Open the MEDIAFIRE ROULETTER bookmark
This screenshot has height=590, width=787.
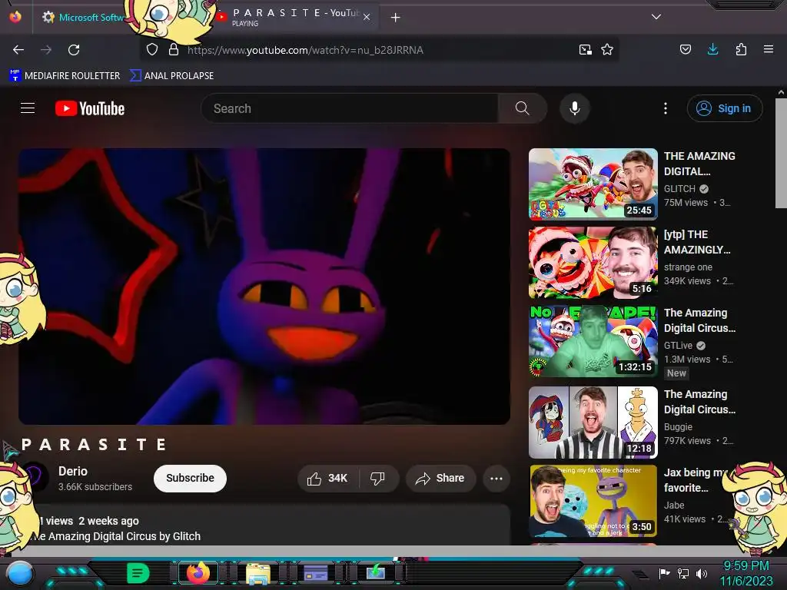click(x=65, y=76)
